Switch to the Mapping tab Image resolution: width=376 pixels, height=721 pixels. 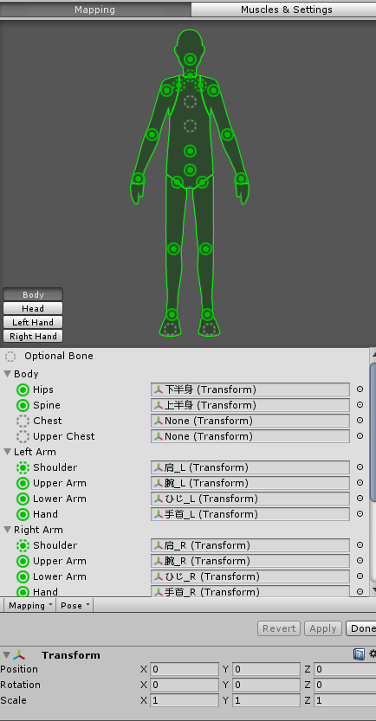(94, 10)
